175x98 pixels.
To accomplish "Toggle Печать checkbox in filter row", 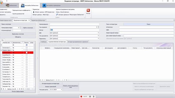I will click(27, 45).
